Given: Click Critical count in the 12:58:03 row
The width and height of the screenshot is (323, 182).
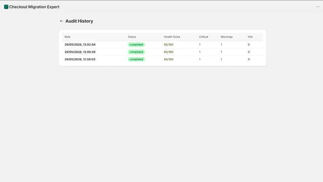Looking at the screenshot, I should (x=200, y=59).
